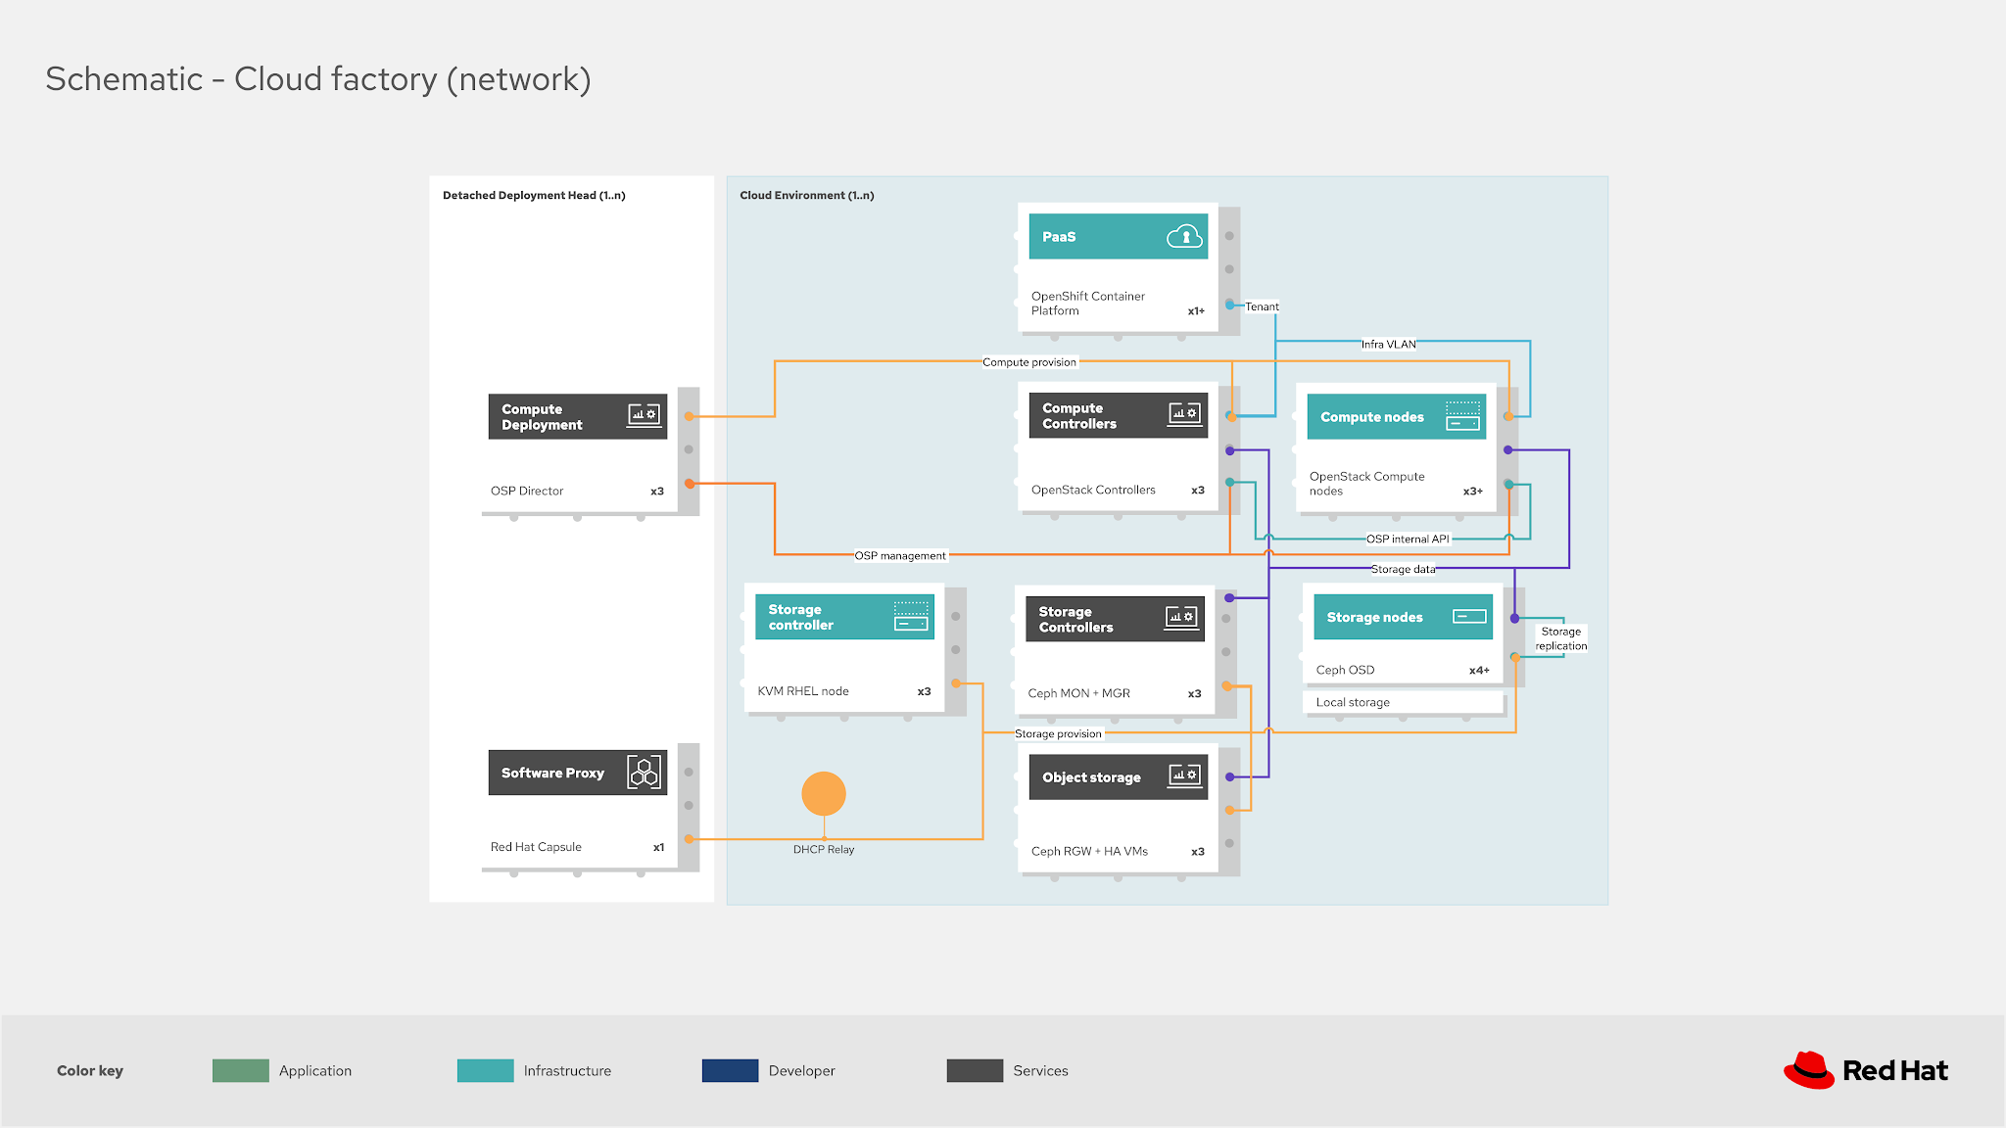This screenshot has height=1128, width=2006.
Task: Click the Red Hat logo
Action: 1866,1070
